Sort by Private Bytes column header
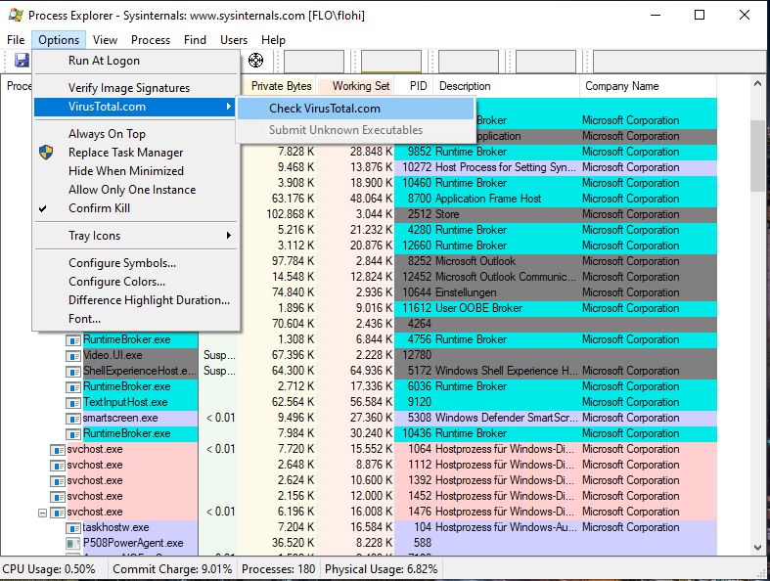Screen dimensions: 770x581 coord(279,86)
